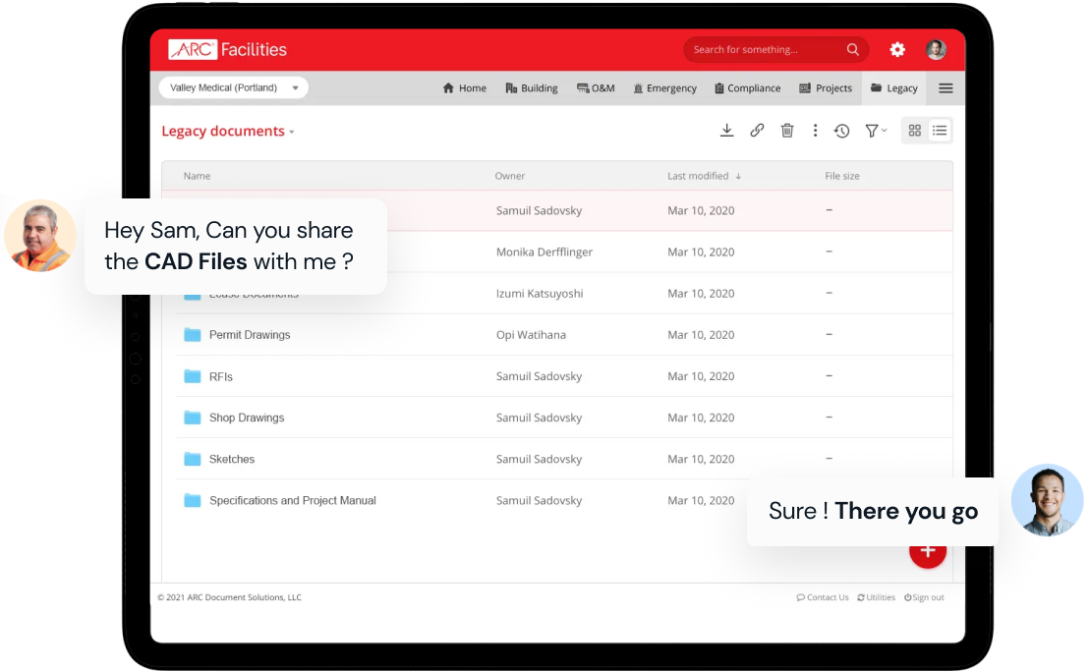Switch to grid view
Screen dimensions: 1089x672
[915, 131]
